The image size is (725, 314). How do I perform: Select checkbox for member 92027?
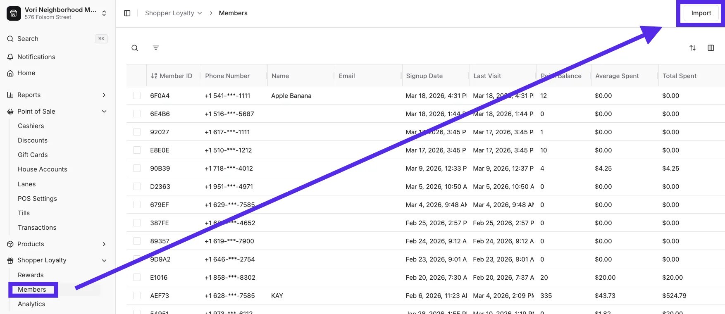(x=137, y=132)
